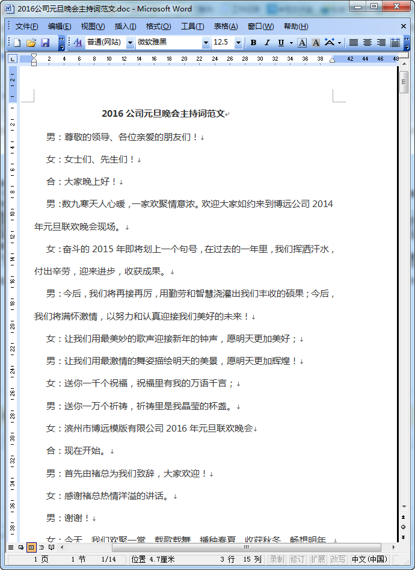Image resolution: width=415 pixels, height=570 pixels.
Task: Click the font size field showing 12.5
Action: (223, 43)
